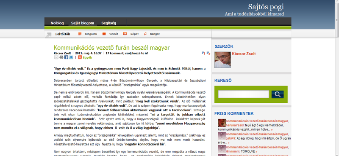
Task: Share the post on Facebook
Action: click(66, 57)
